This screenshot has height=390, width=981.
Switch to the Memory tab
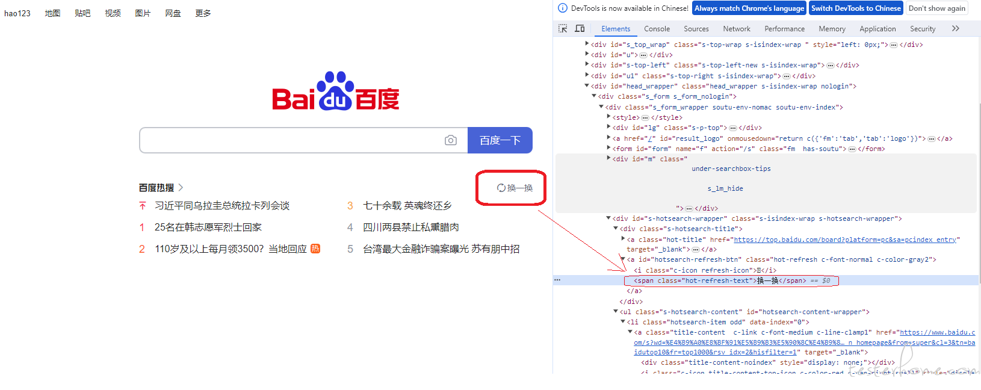[832, 29]
